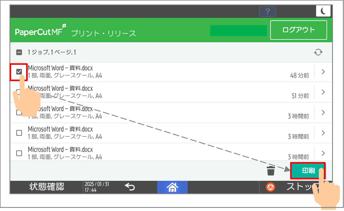Select the 51分前 job title text

tap(60, 89)
